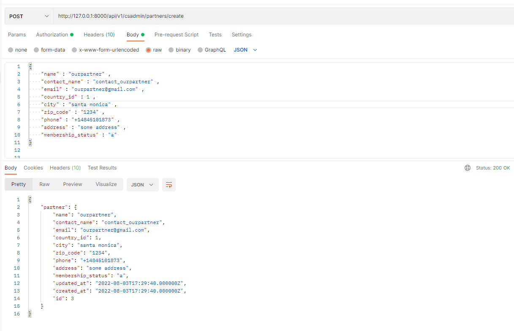Open the POST method dropdown
Image resolution: width=514 pixels, height=331 pixels.
[29, 16]
